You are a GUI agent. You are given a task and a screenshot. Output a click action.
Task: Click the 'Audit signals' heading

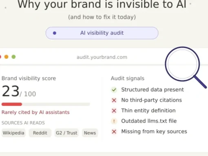point(128,78)
